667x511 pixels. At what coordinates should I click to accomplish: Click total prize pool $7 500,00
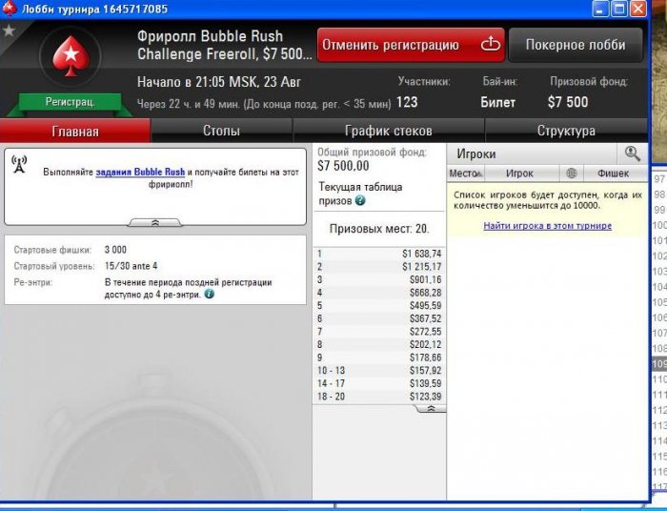tap(343, 166)
